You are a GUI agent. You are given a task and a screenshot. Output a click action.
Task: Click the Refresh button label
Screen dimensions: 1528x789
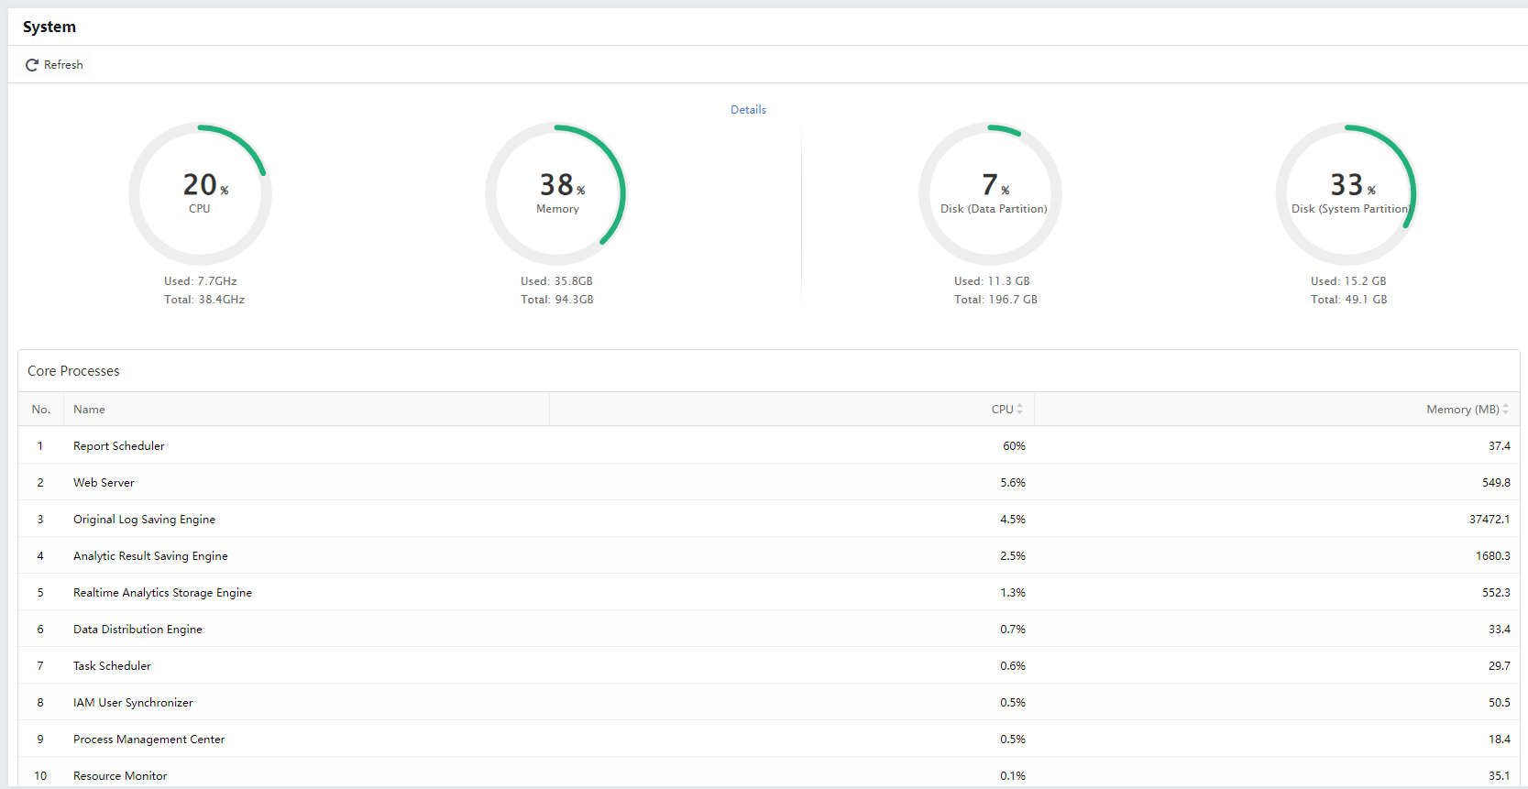point(63,65)
